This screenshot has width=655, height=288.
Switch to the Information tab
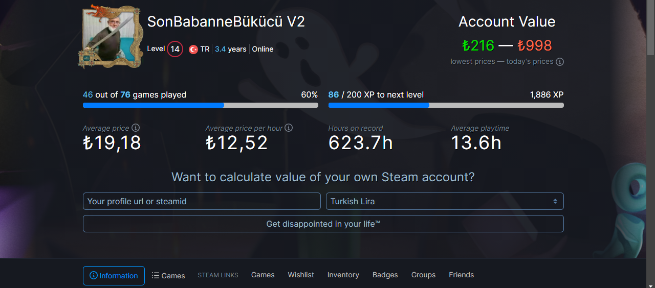(114, 276)
